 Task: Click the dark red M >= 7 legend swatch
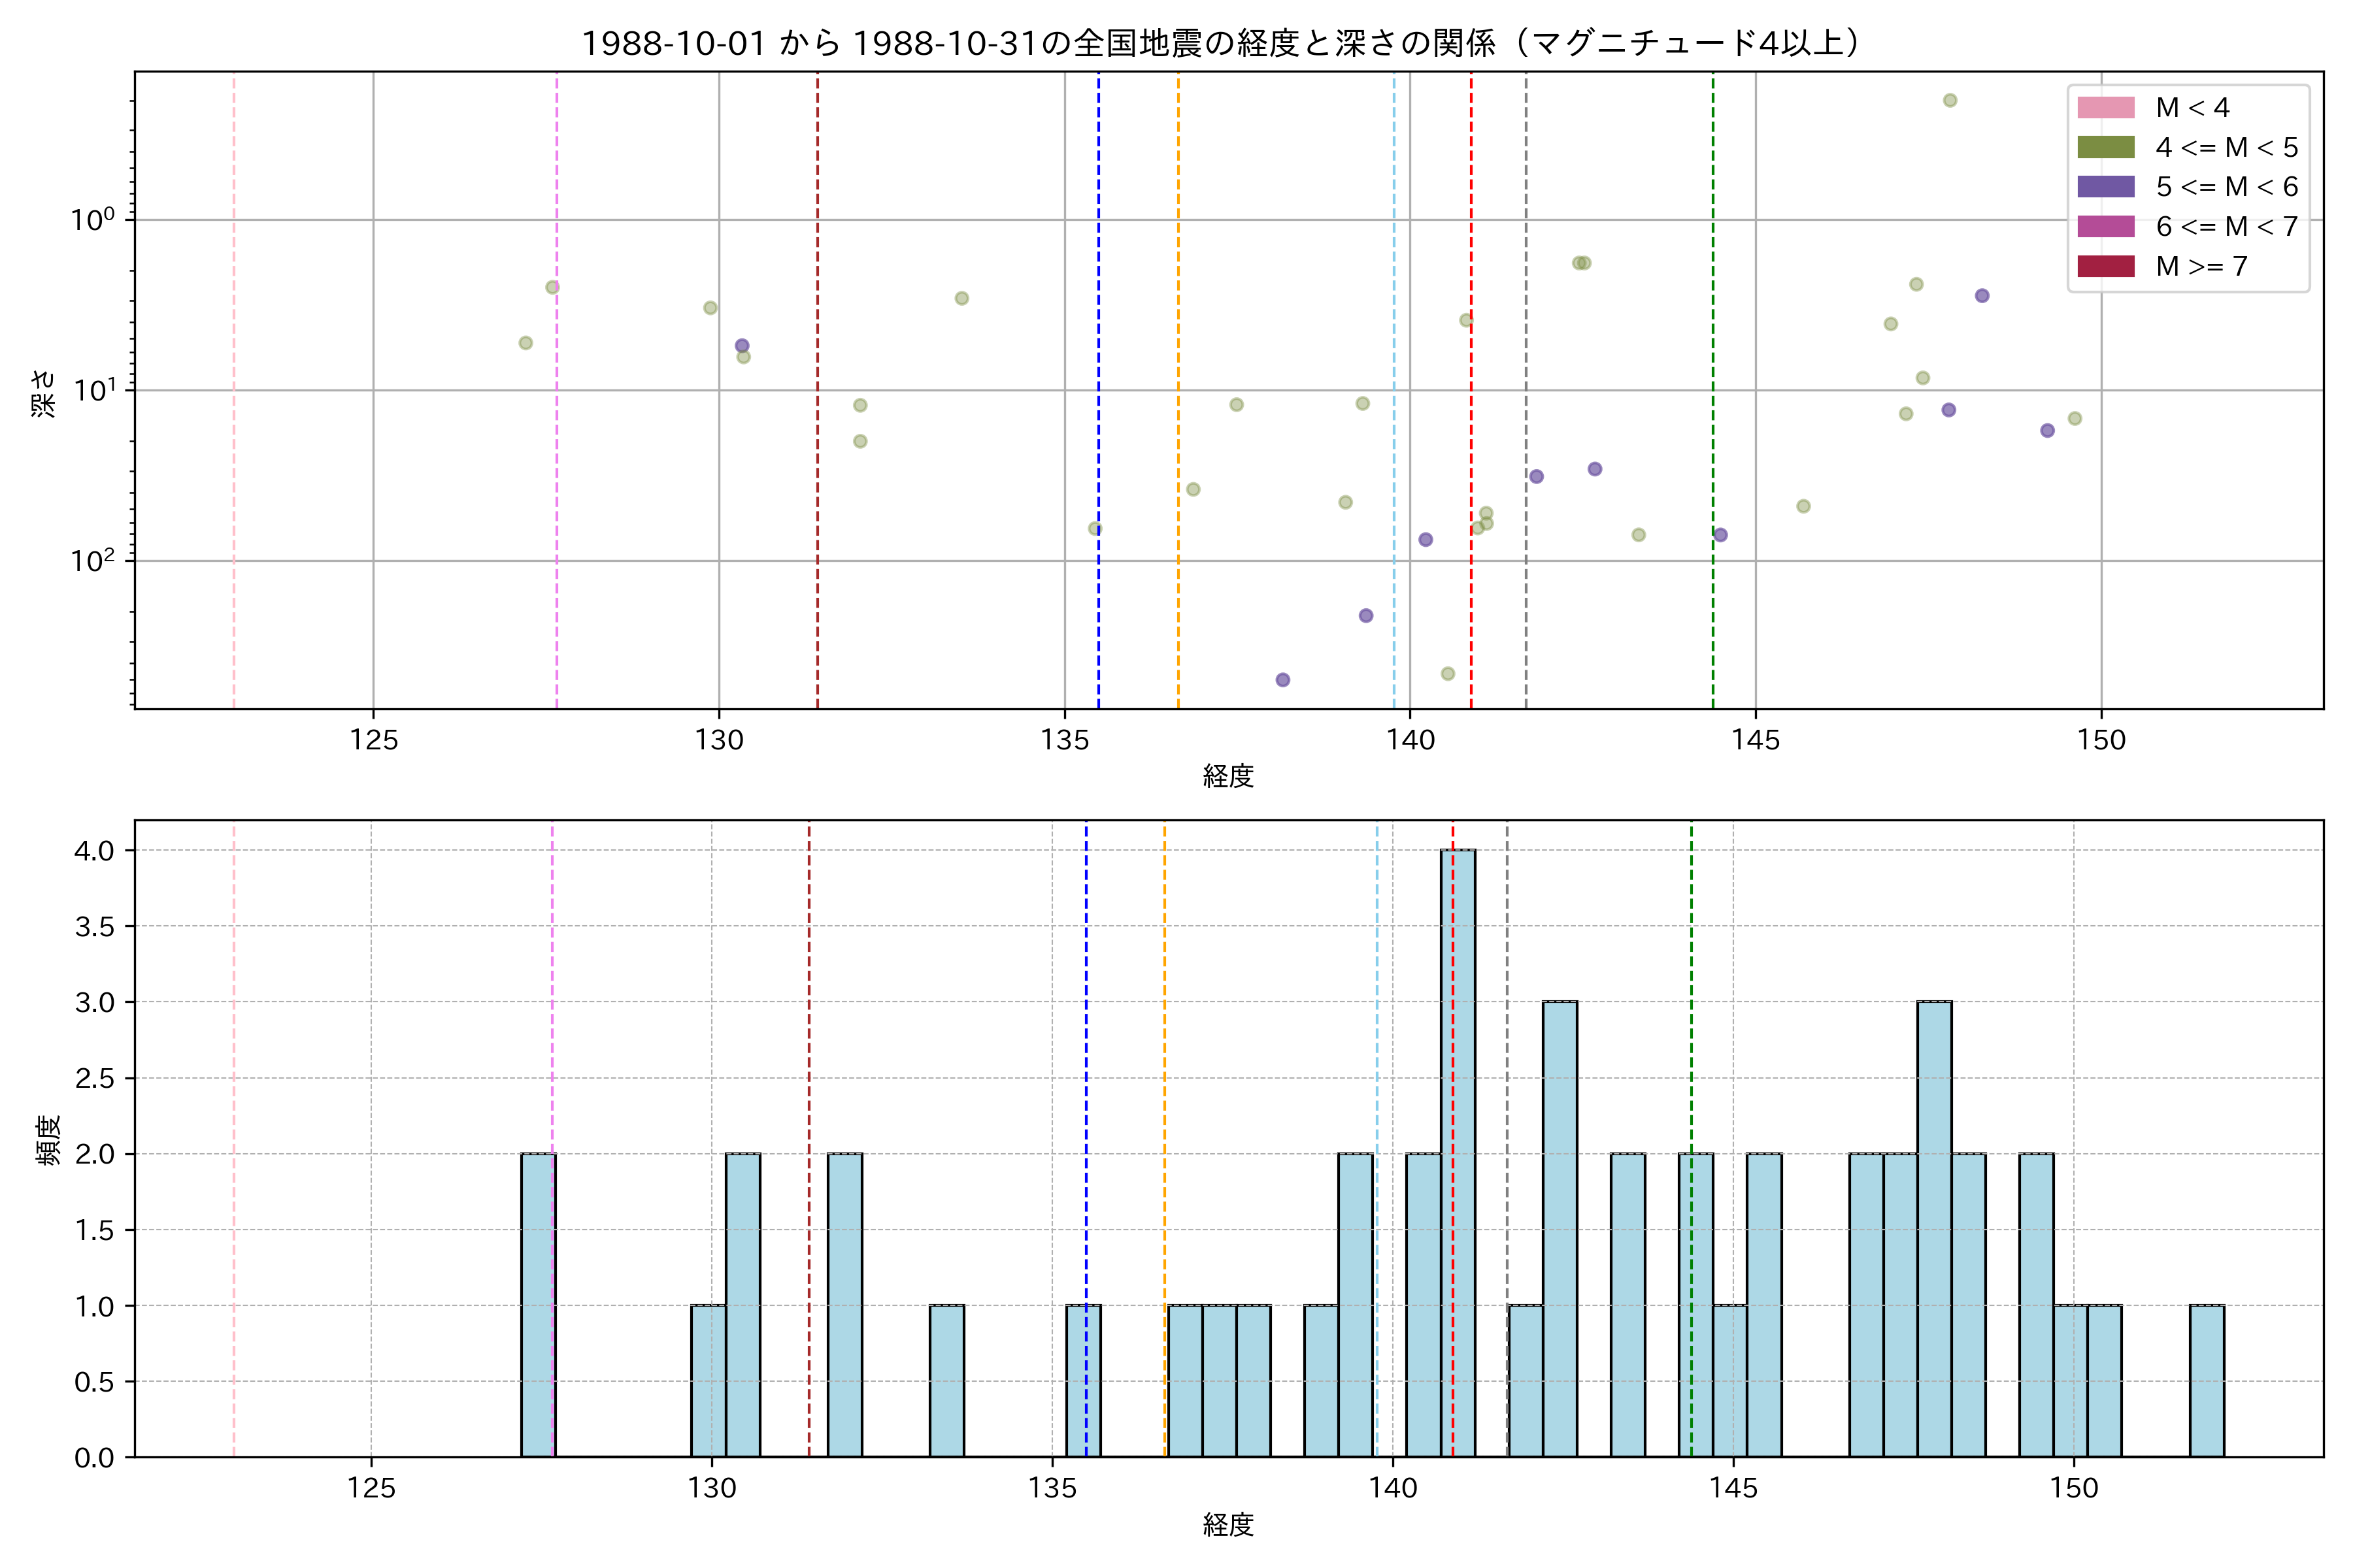(x=2105, y=266)
